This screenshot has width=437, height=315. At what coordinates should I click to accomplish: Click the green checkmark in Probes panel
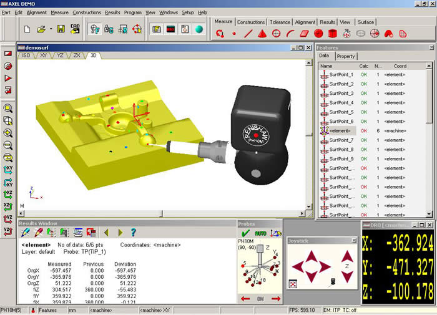pyautogui.click(x=245, y=233)
